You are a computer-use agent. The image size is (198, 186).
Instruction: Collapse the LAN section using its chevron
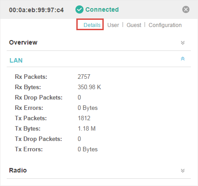coord(183,59)
